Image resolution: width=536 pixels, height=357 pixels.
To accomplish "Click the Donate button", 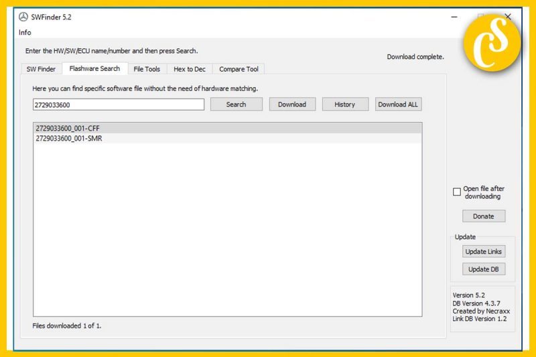I will [483, 216].
